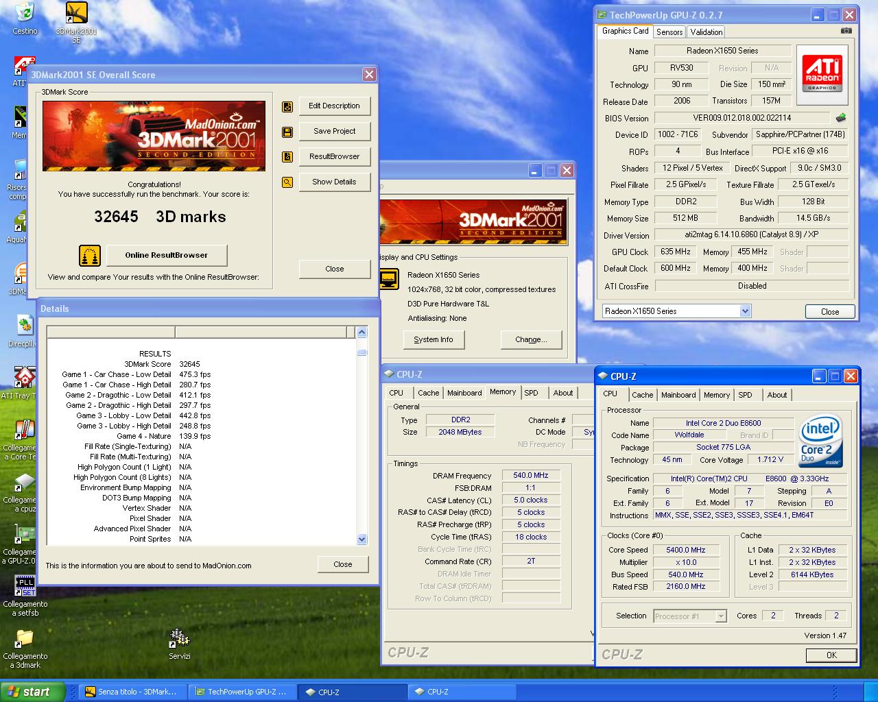878x702 pixels.
Task: Click the display adapter icon in 3DMark settings
Action: [x=390, y=279]
